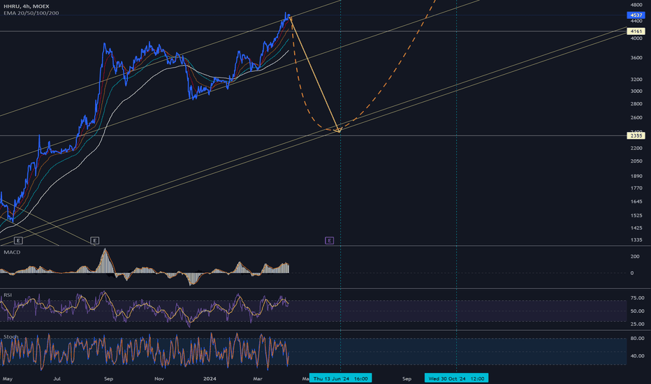Click the Jul label on time axis

click(57, 378)
